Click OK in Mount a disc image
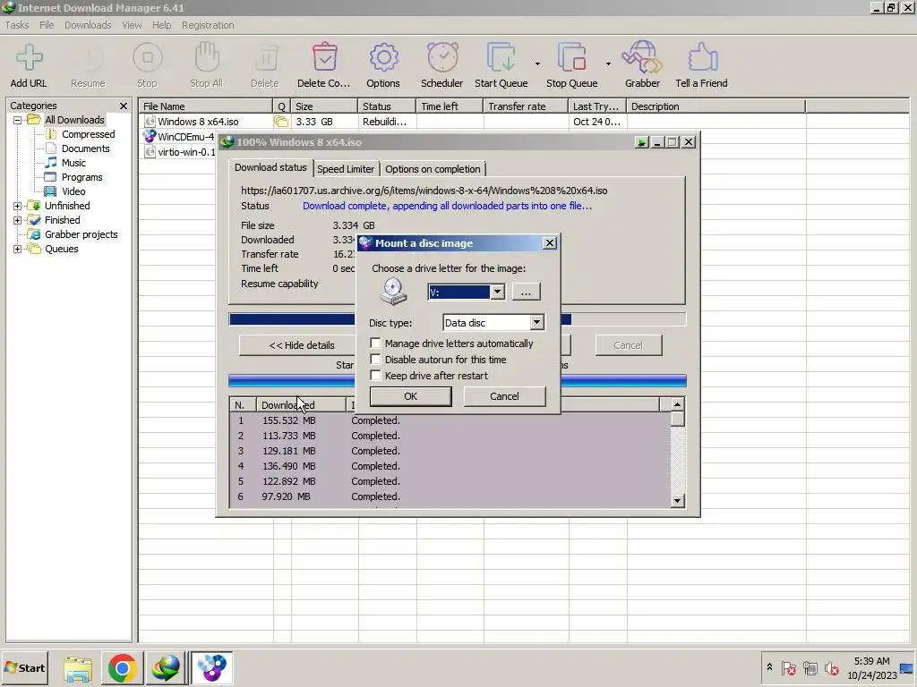 pos(410,396)
